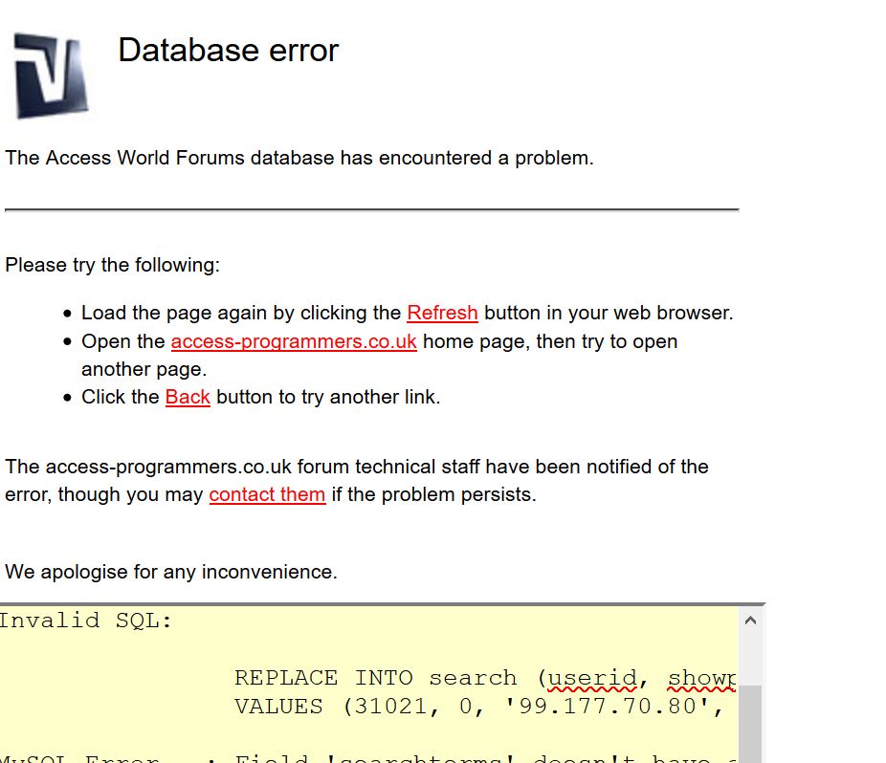Screen dimensions: 886x763
Task: Click the vBulletin logo image
Action: (51, 76)
